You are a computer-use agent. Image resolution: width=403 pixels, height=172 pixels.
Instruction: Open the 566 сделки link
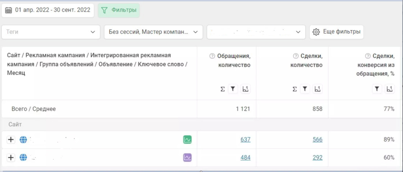click(x=317, y=139)
